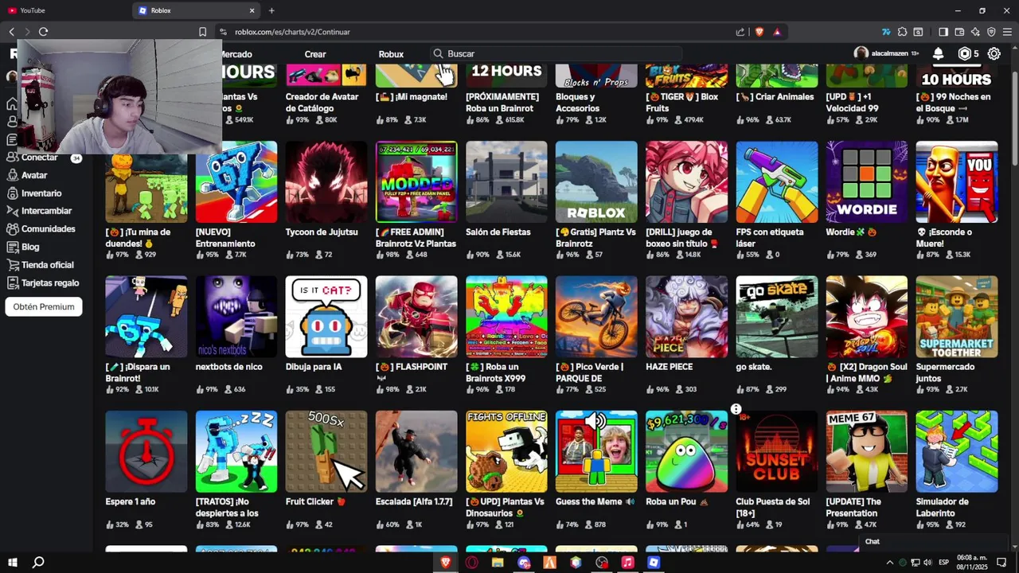Click the Buscar search field
This screenshot has height=573, width=1019.
[555, 53]
